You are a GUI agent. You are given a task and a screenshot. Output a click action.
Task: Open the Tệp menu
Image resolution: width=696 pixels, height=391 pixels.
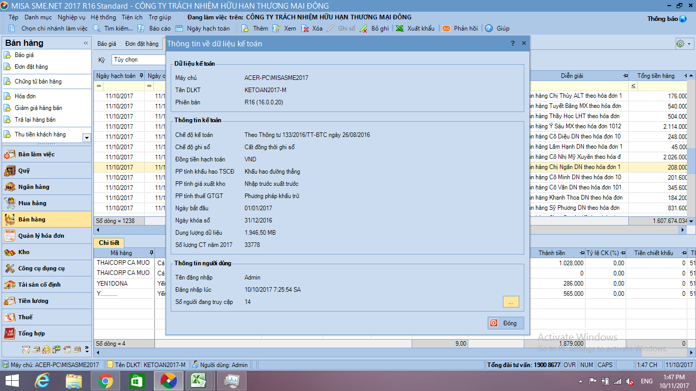pos(13,17)
